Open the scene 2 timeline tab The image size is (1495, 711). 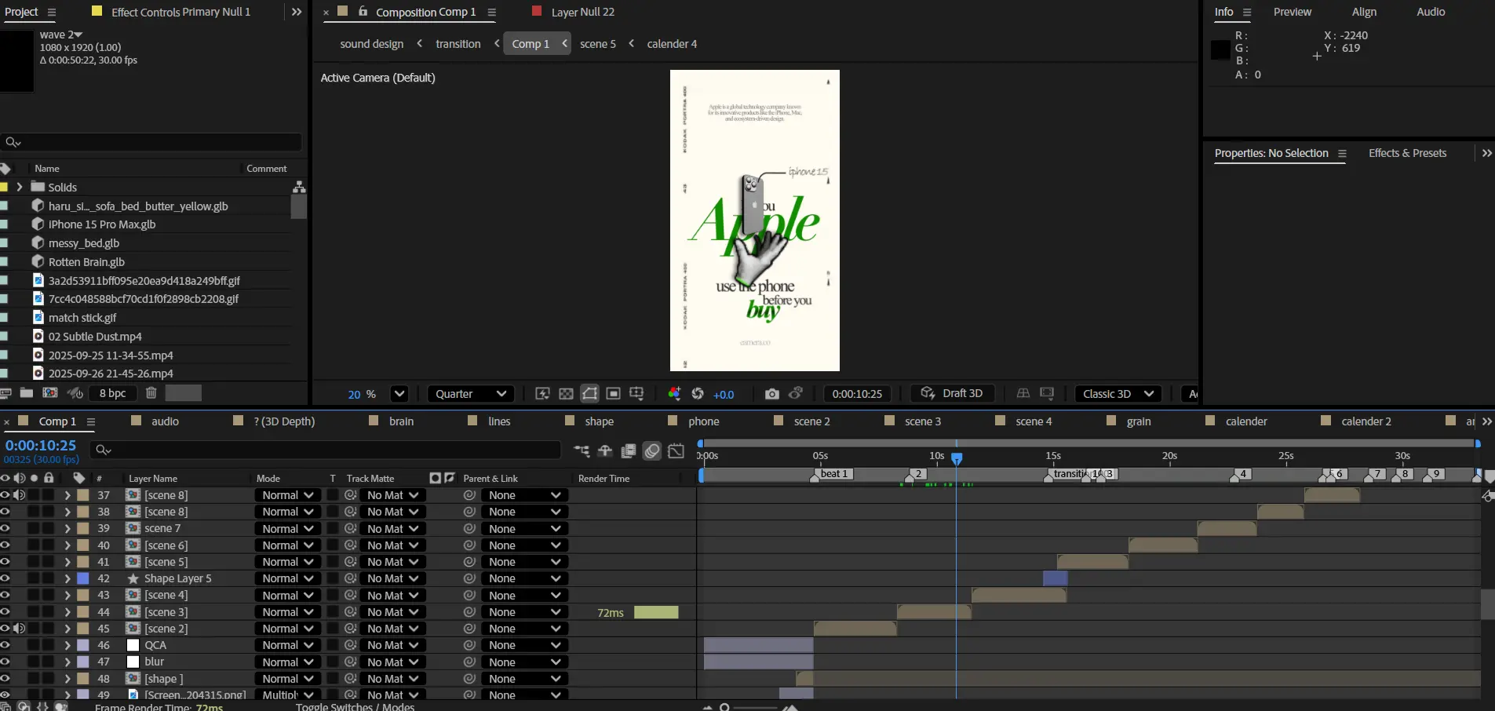click(811, 421)
